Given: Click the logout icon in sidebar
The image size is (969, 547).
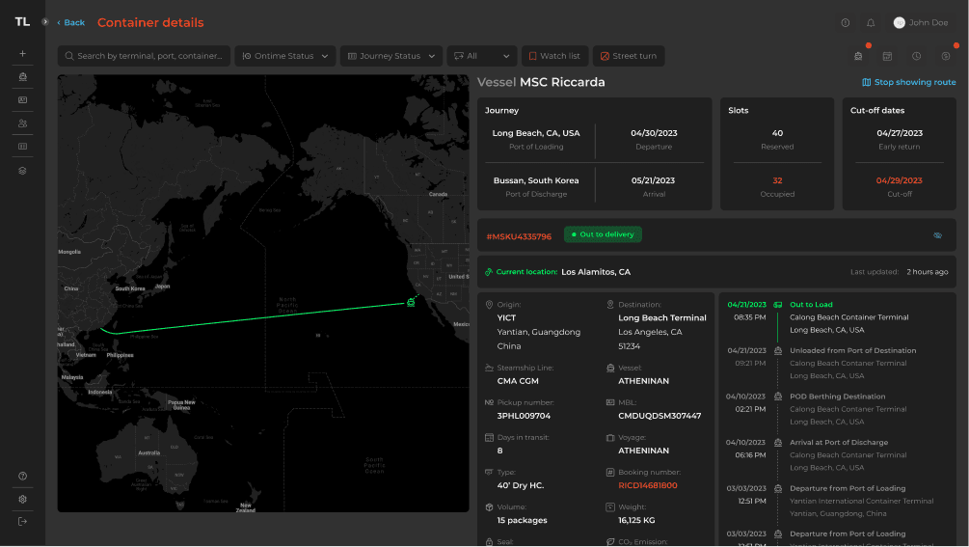Looking at the screenshot, I should [x=22, y=522].
